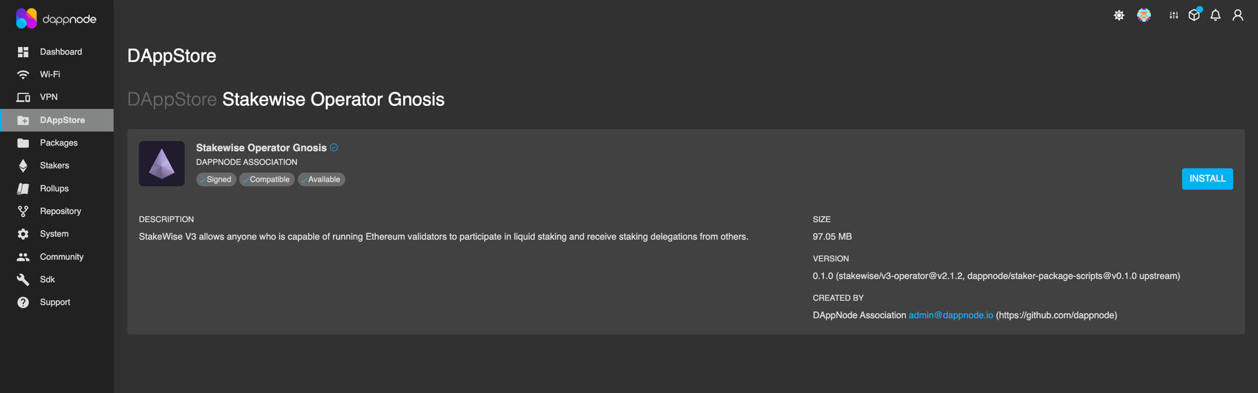Viewport: 1258px width, 393px height.
Task: Open Packages from the sidebar
Action: click(x=58, y=143)
